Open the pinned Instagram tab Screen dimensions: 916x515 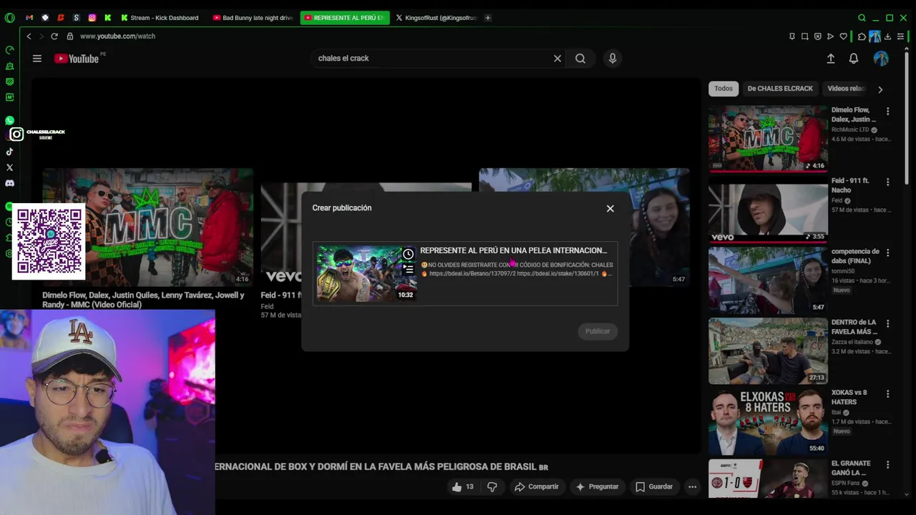coord(92,18)
